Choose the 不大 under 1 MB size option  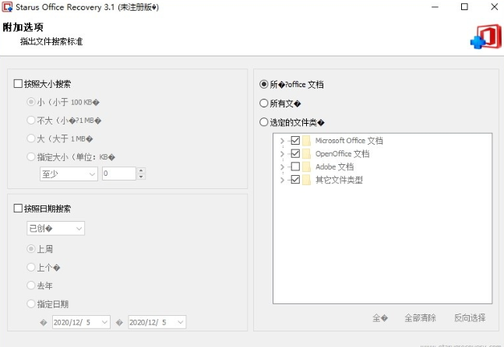31,121
